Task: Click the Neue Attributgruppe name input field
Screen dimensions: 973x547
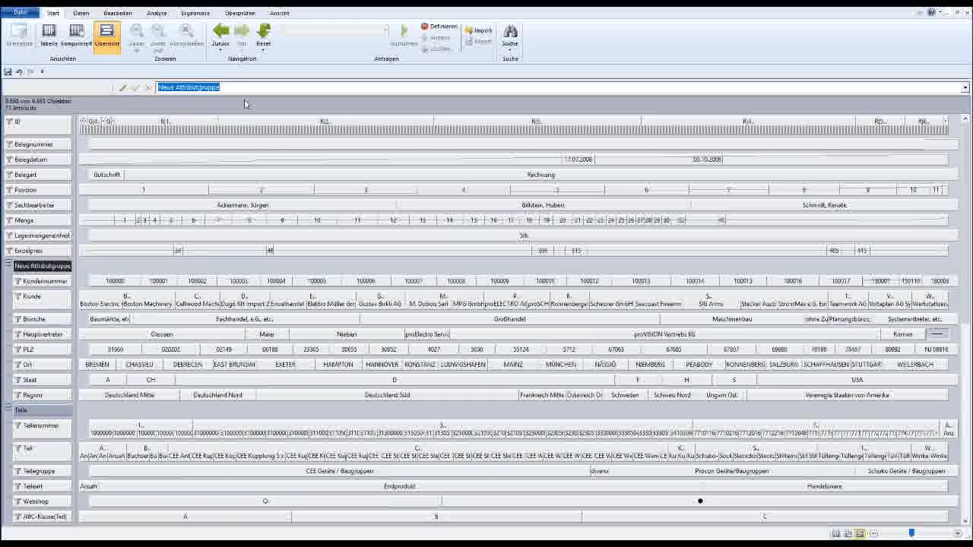Action: coord(559,87)
